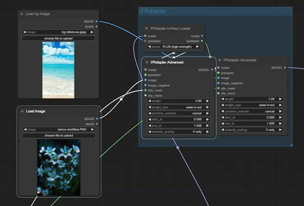Image resolution: width=304 pixels, height=206 pixels.
Task: Click the beach image preview thumbnail
Action: click(x=58, y=70)
